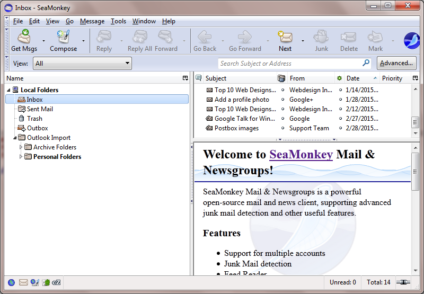The image size is (424, 294).
Task: Toggle read dot for Postbox images message
Action: [x=282, y=128]
